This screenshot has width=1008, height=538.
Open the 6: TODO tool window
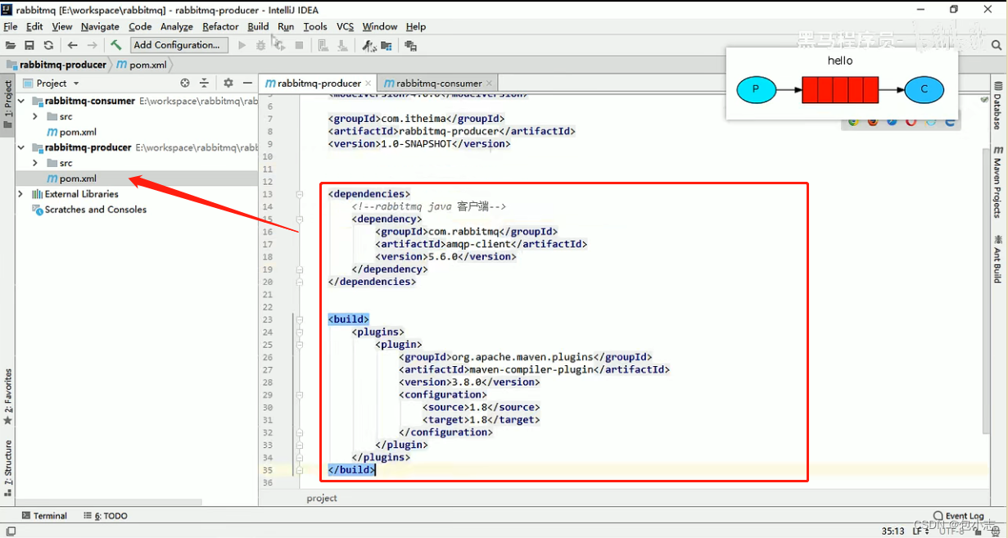point(106,516)
